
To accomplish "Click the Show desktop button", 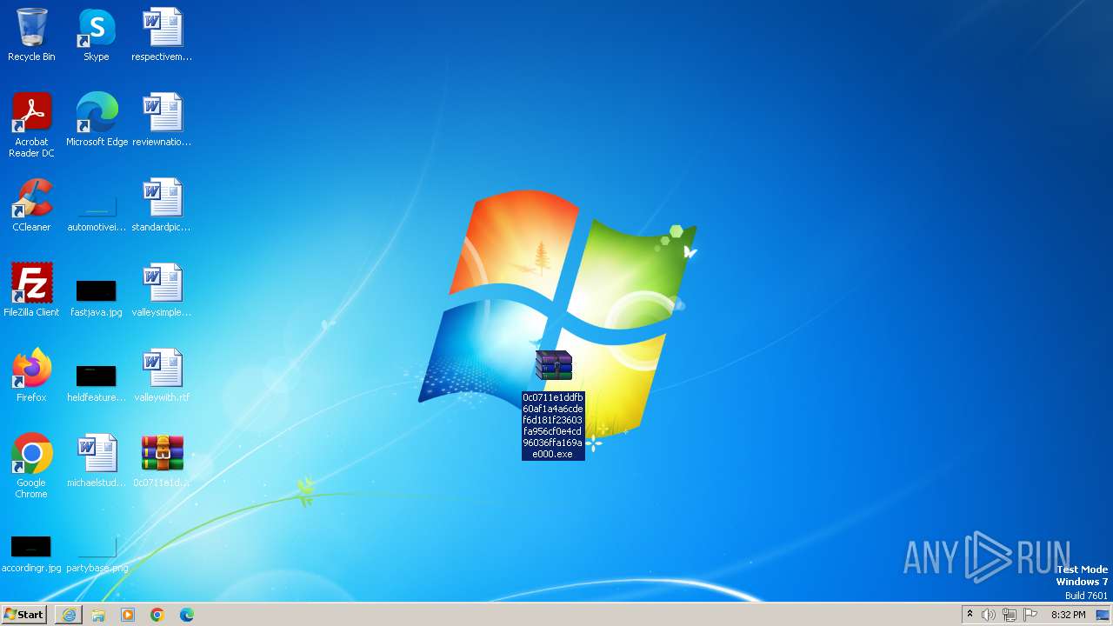I will (1103, 615).
